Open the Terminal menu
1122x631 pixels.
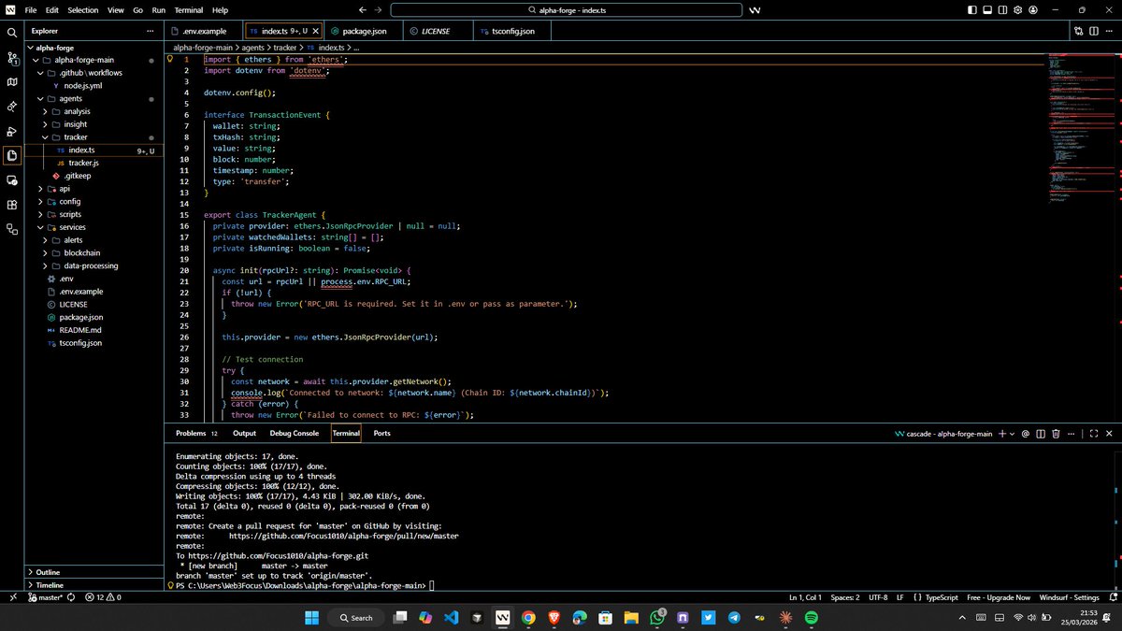point(188,10)
